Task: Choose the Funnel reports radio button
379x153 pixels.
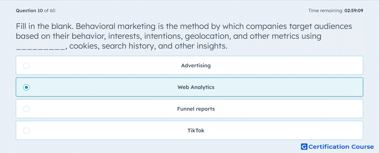Action: click(x=26, y=109)
